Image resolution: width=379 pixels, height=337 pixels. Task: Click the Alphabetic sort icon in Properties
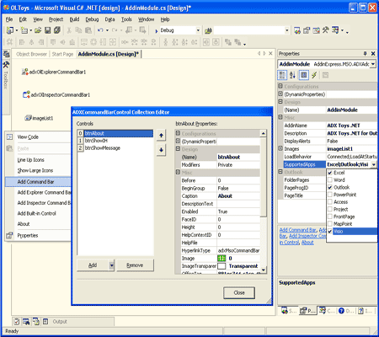point(292,75)
